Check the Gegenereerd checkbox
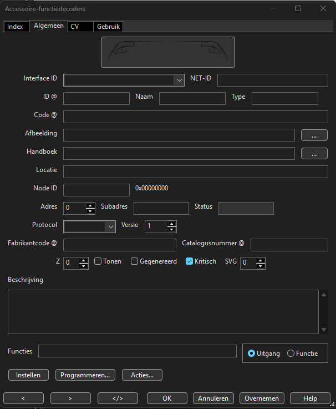Viewport: 336px width, 409px height. (134, 261)
